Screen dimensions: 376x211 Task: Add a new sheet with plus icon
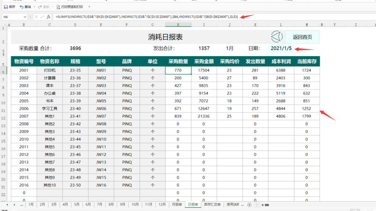249,205
